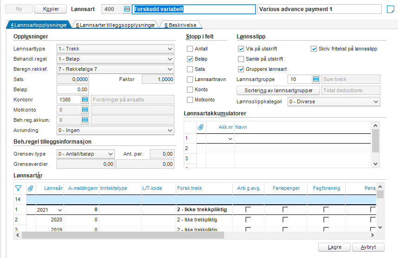Click Kontonr field with 1380
The width and height of the screenshot is (398, 258).
[x=69, y=100]
